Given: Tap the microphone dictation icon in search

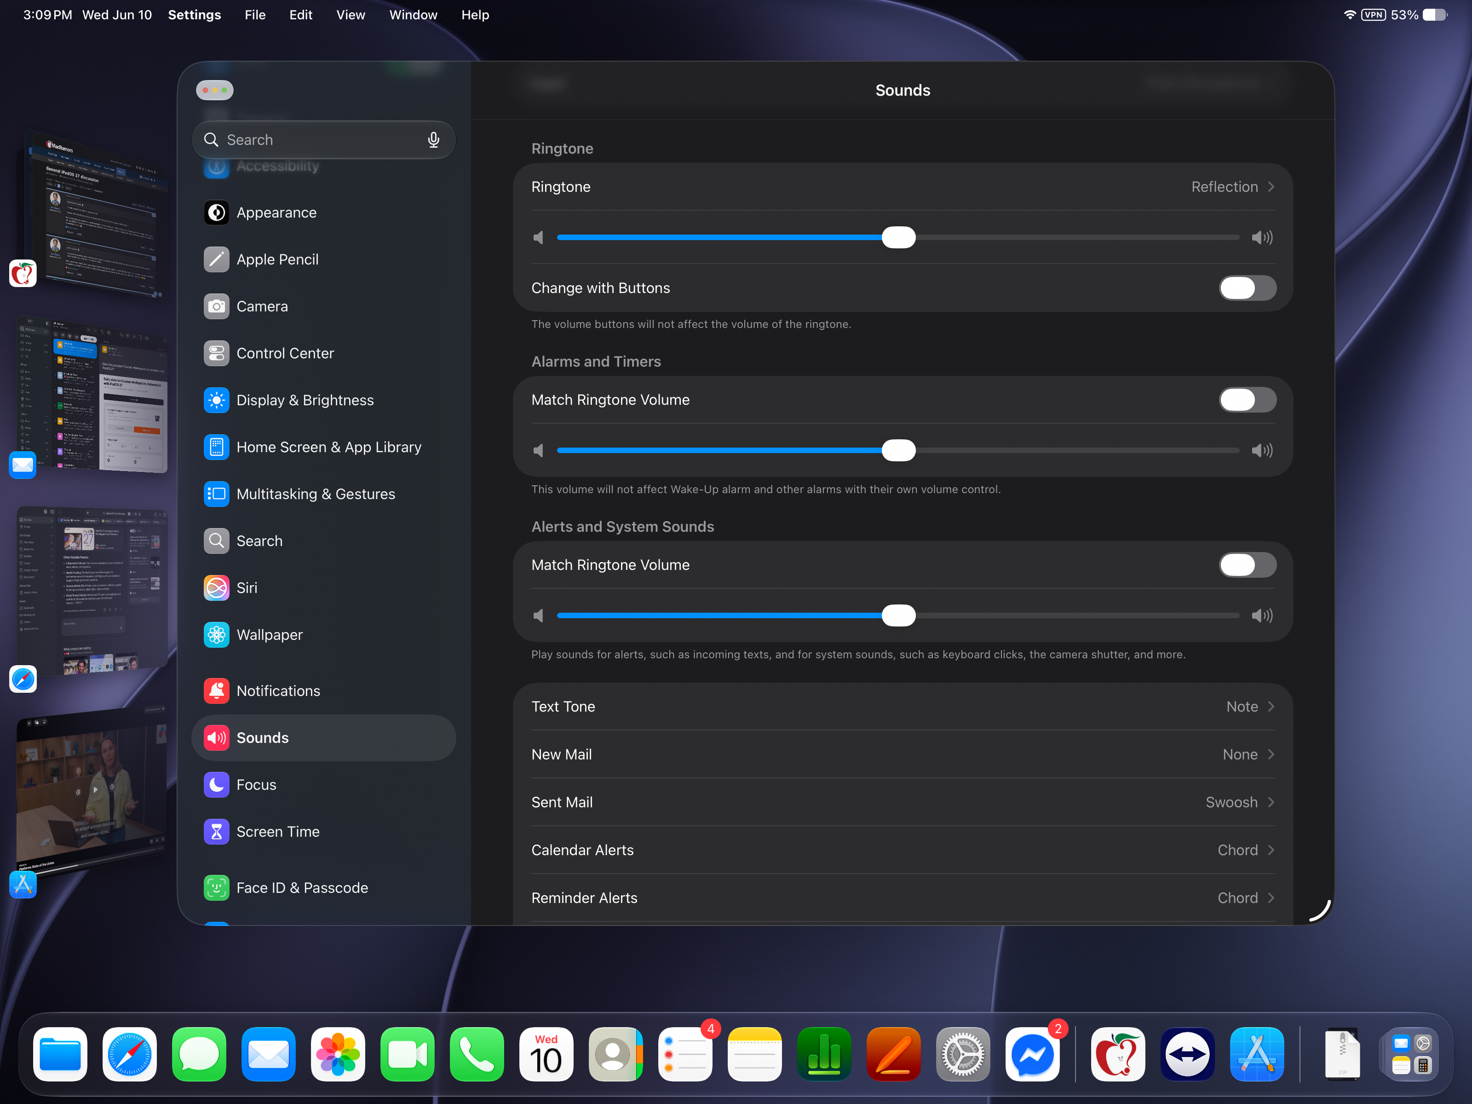Looking at the screenshot, I should pos(433,140).
